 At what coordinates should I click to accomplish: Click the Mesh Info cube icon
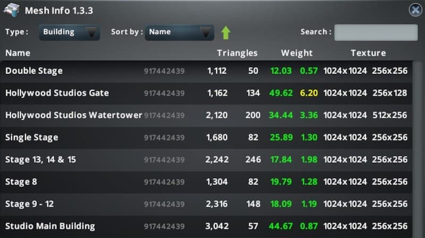coord(12,10)
